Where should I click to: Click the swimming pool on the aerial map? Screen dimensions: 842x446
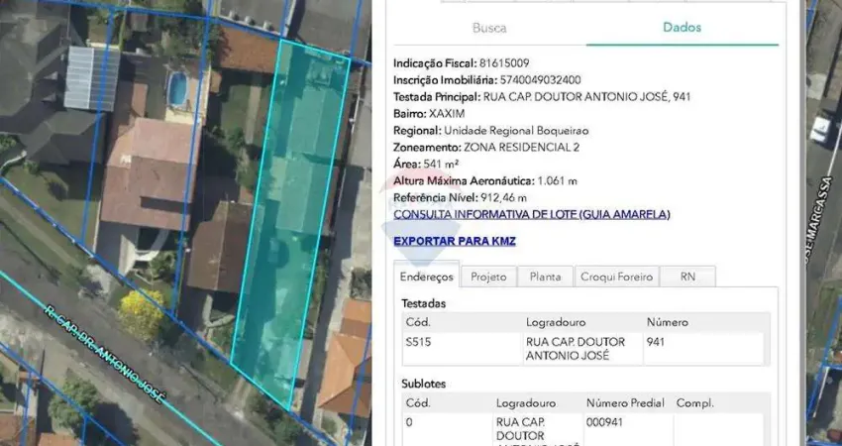[x=177, y=89]
